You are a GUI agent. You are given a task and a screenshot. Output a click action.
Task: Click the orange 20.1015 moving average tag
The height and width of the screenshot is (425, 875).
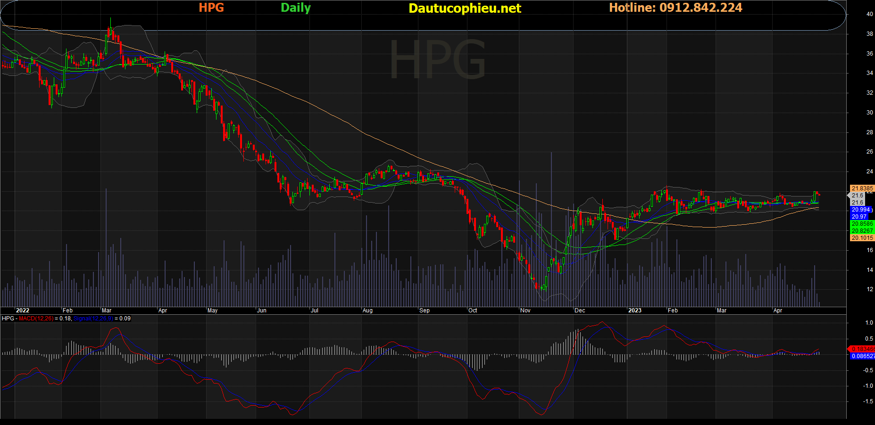(862, 238)
